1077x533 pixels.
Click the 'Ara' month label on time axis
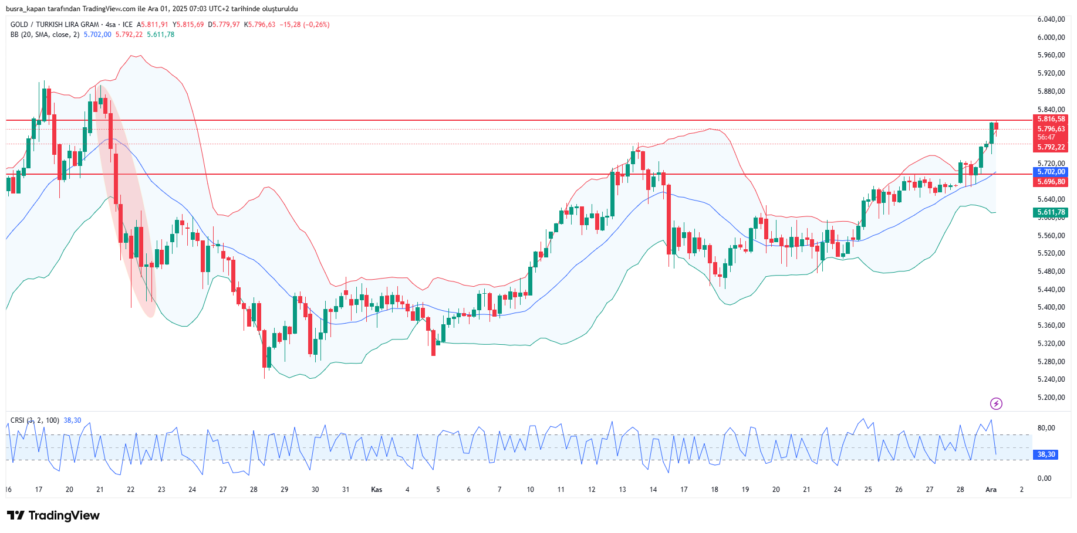[991, 490]
